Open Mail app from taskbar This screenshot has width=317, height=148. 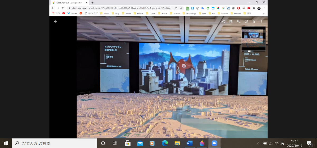[140, 143]
